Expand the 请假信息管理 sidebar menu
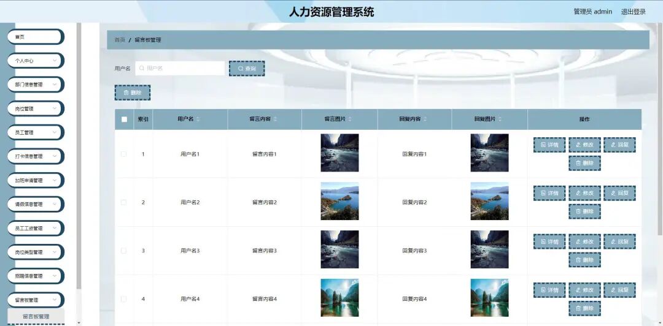The width and height of the screenshot is (663, 326). point(36,205)
